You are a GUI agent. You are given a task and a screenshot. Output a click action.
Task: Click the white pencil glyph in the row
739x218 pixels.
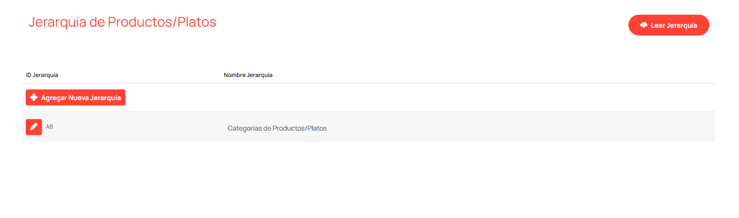coord(34,127)
